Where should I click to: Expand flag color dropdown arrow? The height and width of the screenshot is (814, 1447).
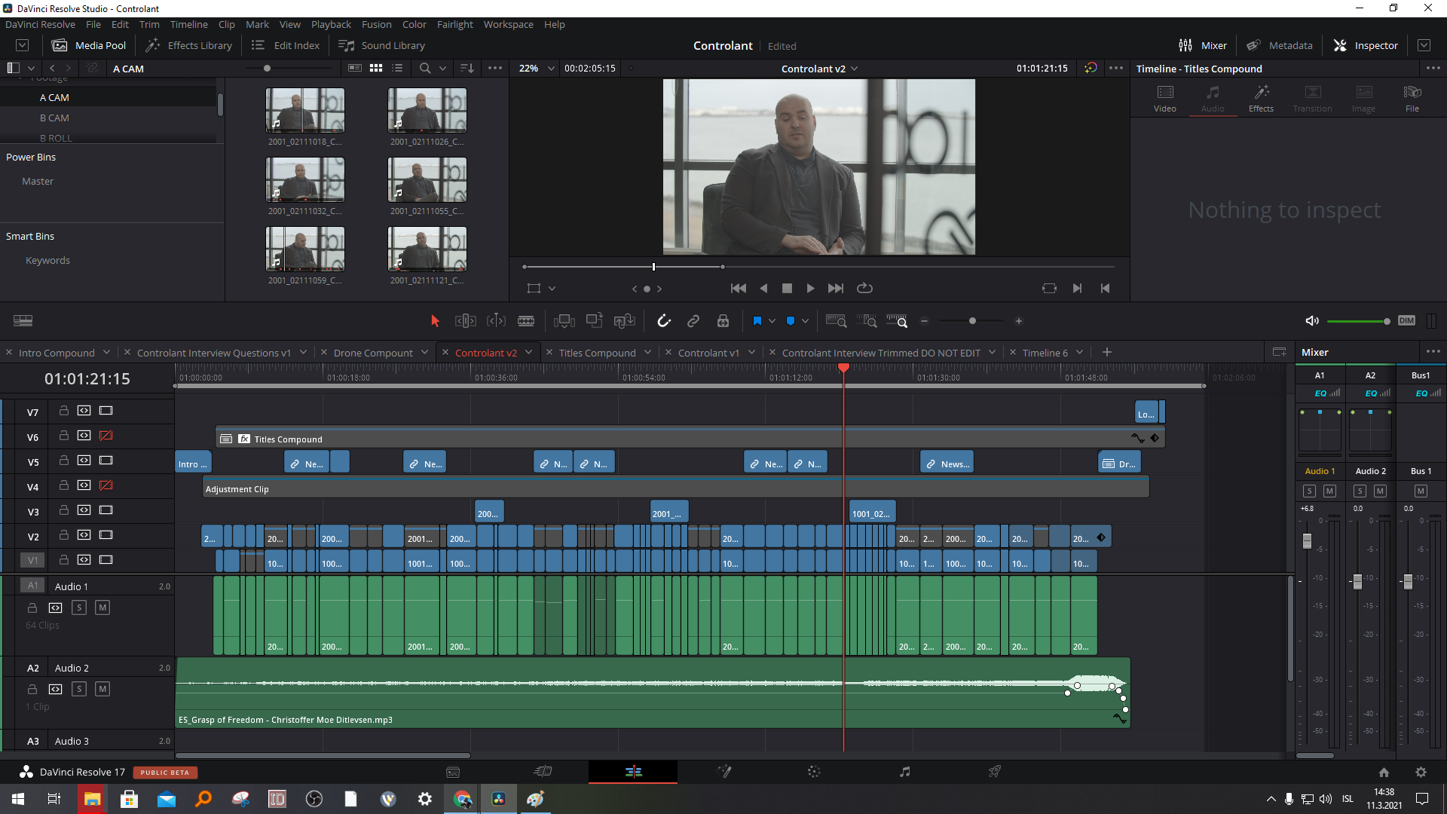click(x=772, y=321)
